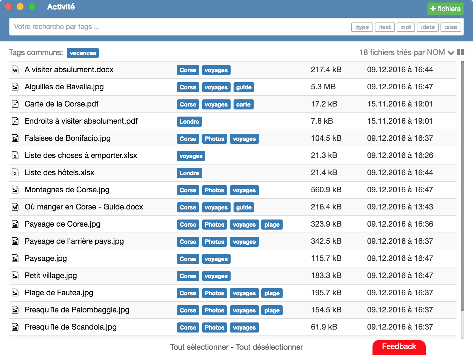Image resolution: width=473 pixels, height=355 pixels.
Task: Click the PDF icon of Endroits à visiter absolument.pdf
Action: (15, 121)
